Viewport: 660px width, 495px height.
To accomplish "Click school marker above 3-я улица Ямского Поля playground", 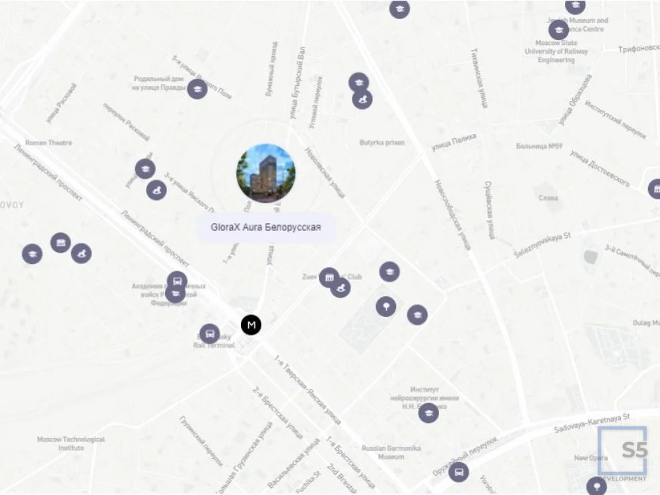I will [x=145, y=169].
